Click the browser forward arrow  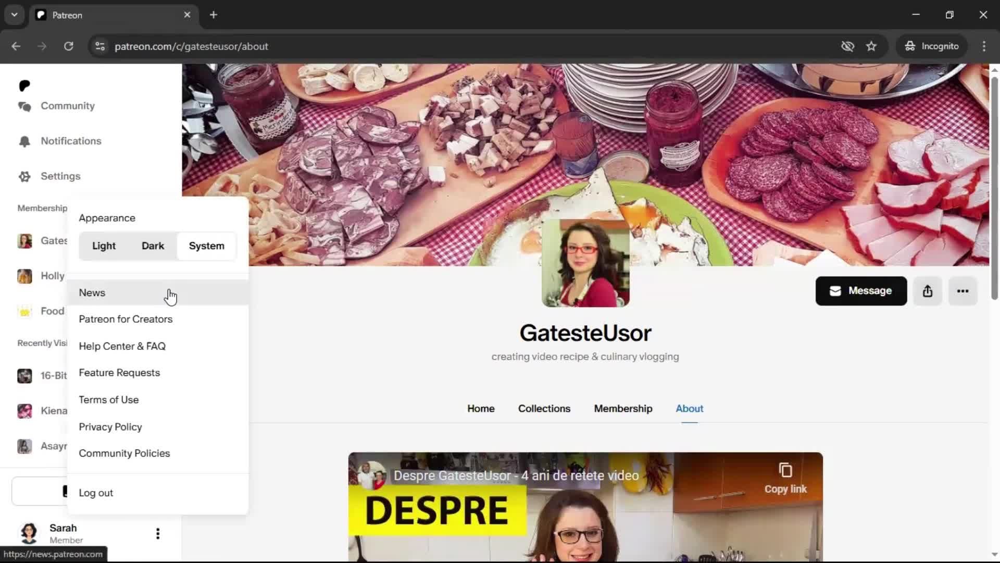[x=42, y=46]
